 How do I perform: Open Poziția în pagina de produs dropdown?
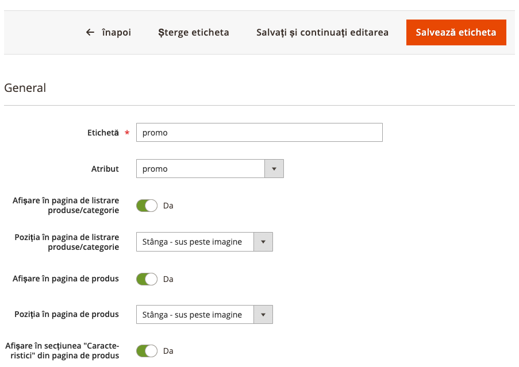(x=204, y=314)
